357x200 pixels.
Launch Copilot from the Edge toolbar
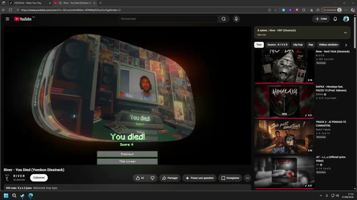[353, 10]
